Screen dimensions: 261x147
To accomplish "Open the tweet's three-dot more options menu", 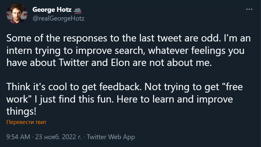I will (x=249, y=10).
